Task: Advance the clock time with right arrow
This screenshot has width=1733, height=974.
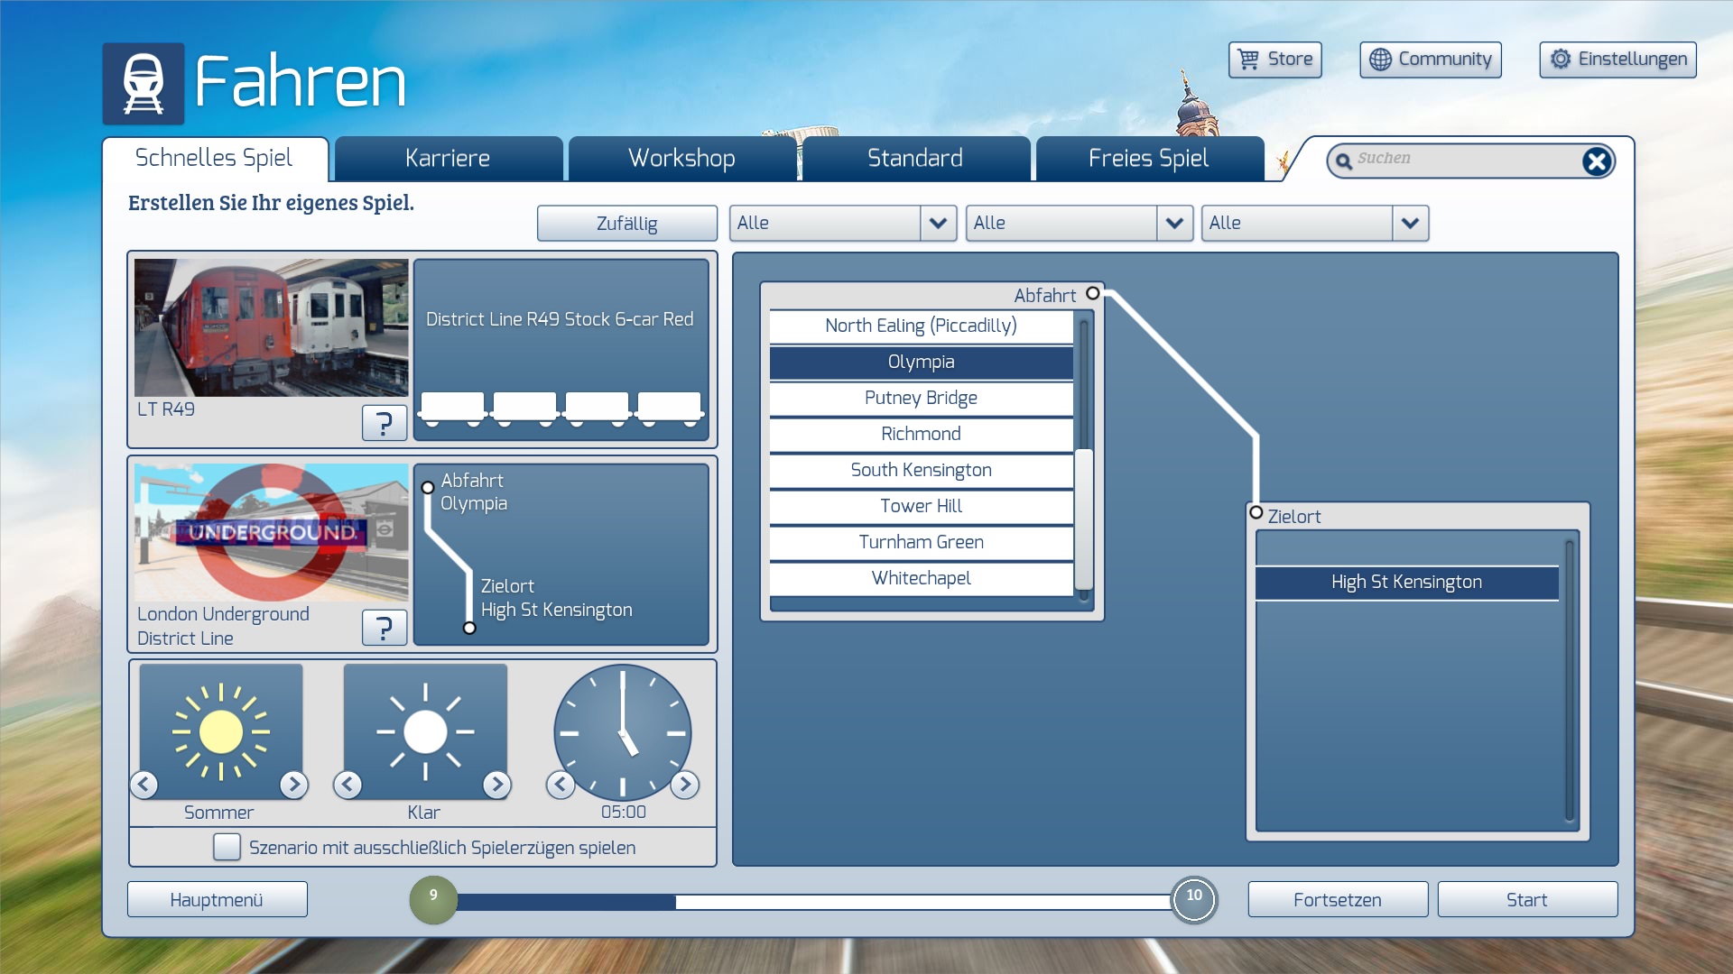Action: [x=685, y=785]
